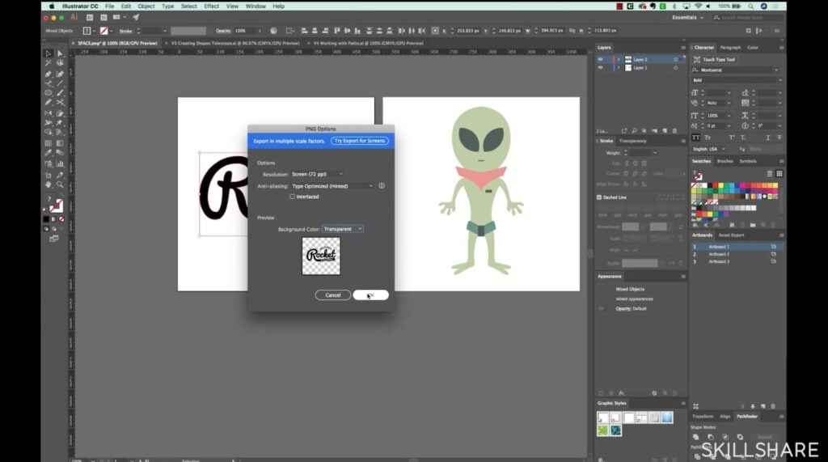Select the Hand tool
This screenshot has width=828, height=462.
tap(48, 184)
